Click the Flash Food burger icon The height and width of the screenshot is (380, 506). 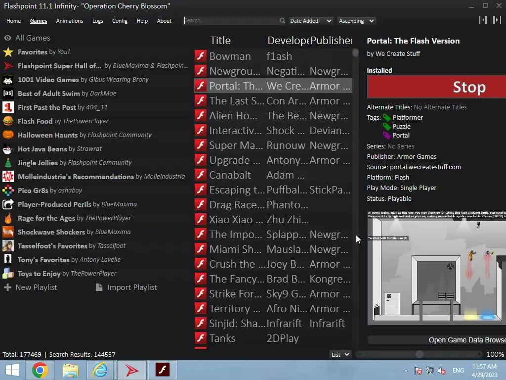(x=8, y=121)
